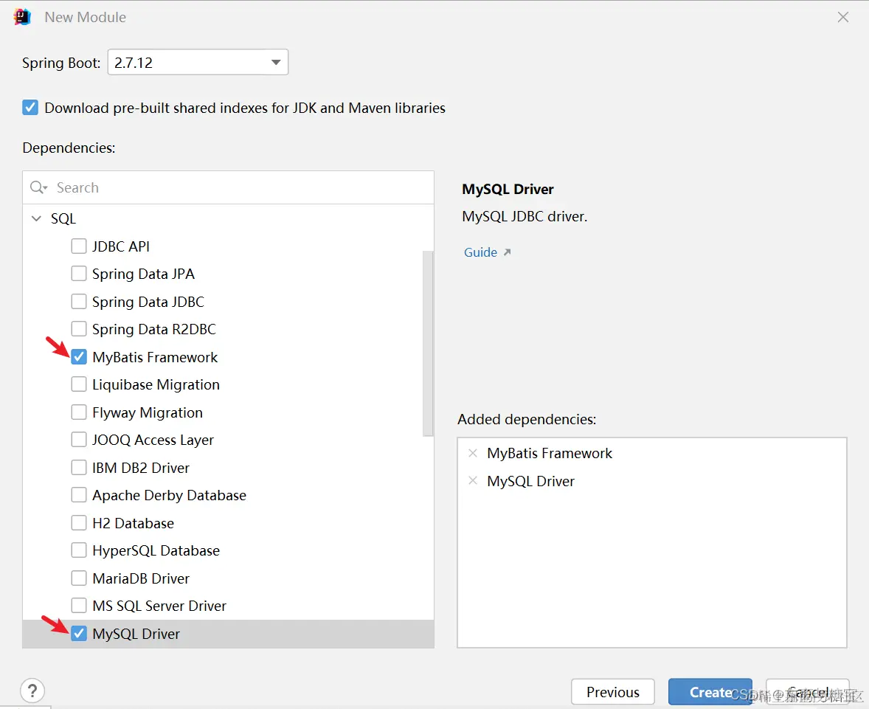Tick the Spring Data JDBC checkbox
The width and height of the screenshot is (869, 709).
tap(79, 302)
